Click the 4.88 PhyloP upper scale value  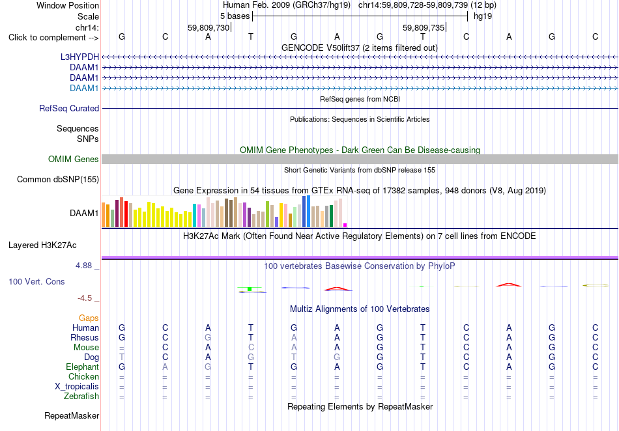(x=83, y=266)
